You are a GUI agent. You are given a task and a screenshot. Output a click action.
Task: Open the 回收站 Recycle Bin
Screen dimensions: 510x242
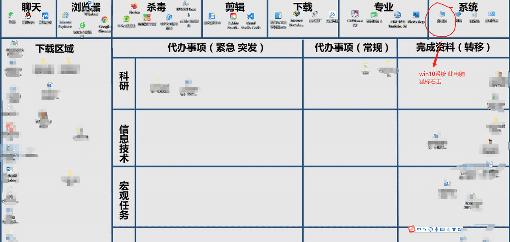coord(474,15)
